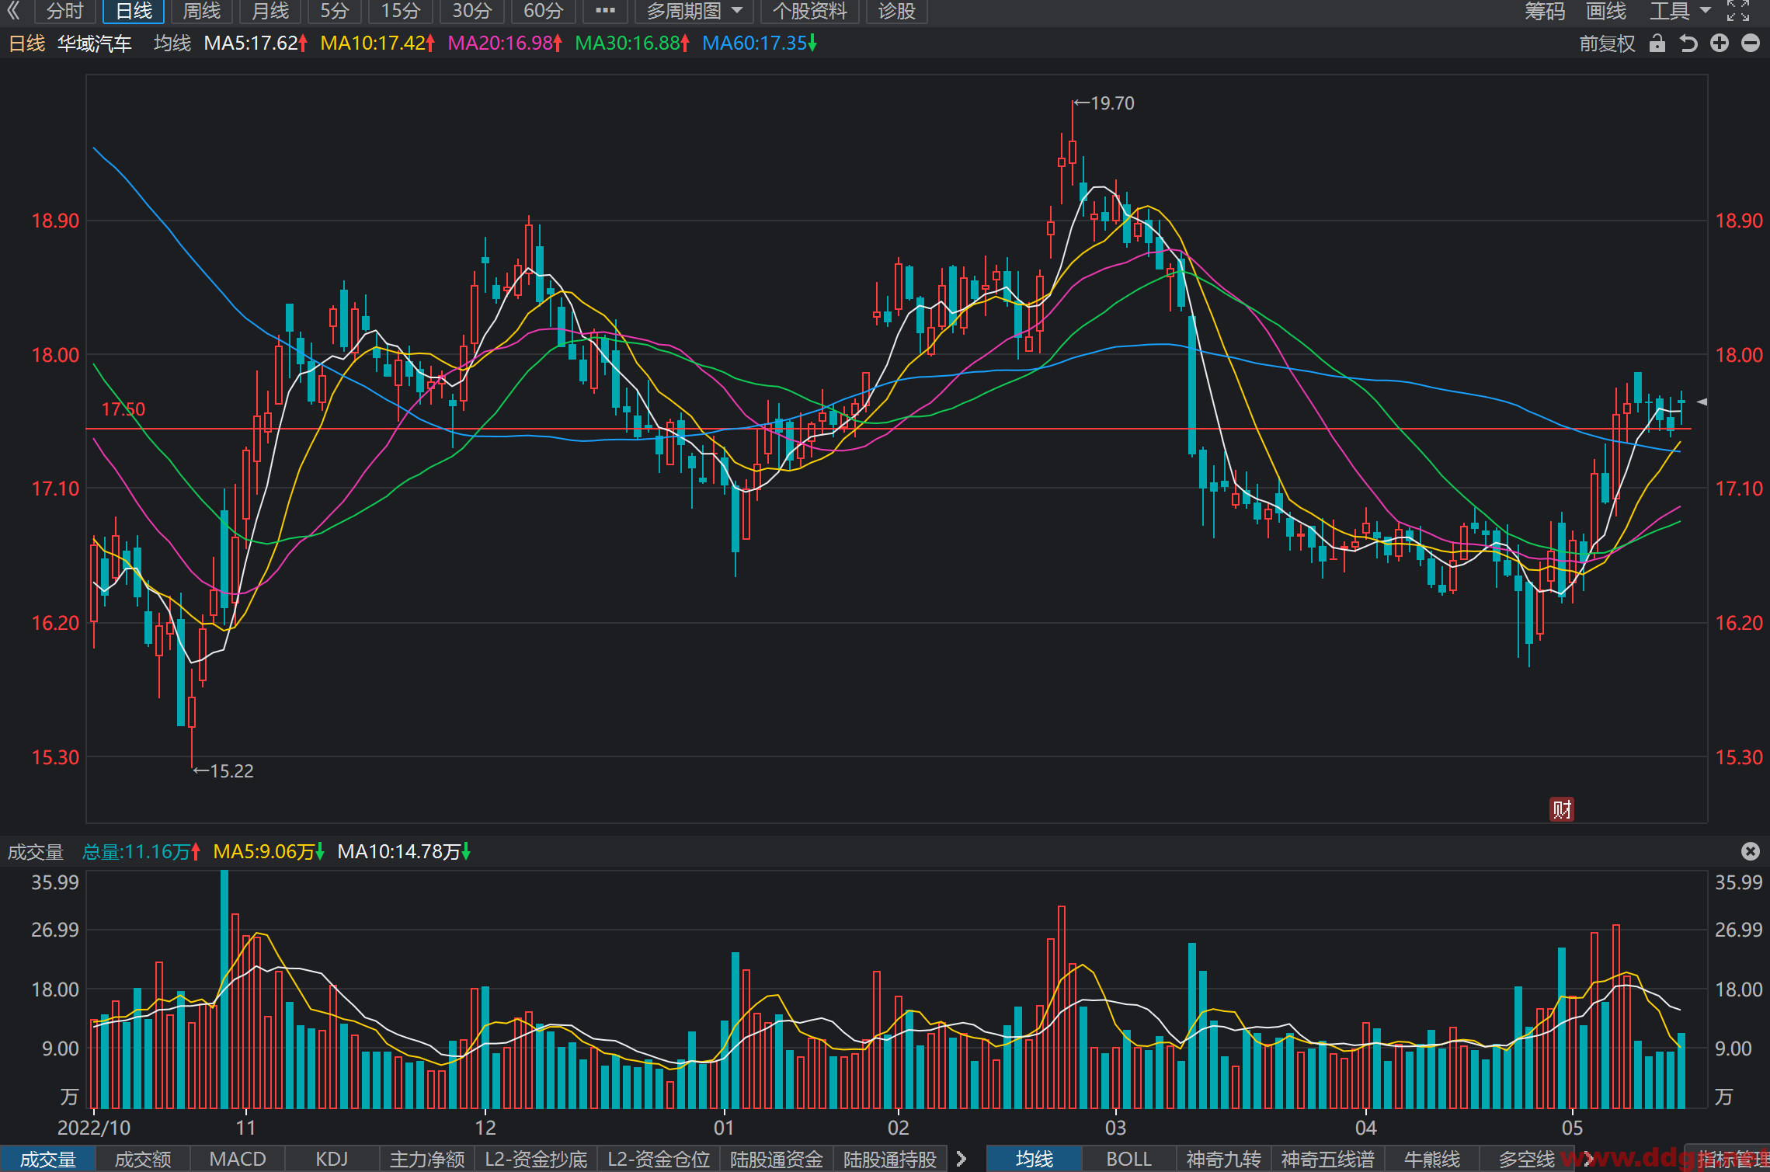Click the red 财 marker icon

pos(1562,809)
